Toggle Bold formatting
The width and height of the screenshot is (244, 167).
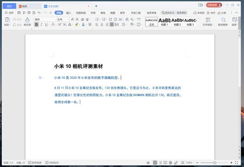[x=37, y=25]
